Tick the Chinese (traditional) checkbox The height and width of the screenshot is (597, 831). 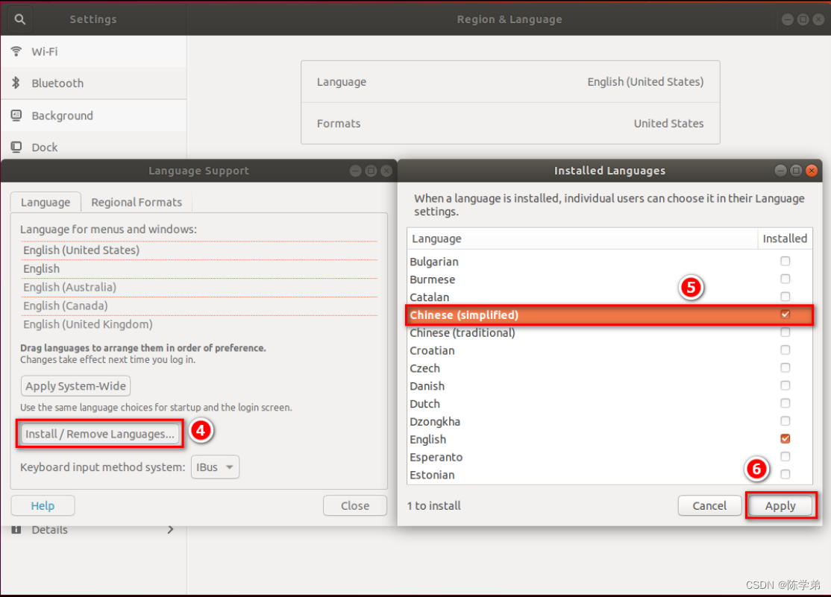tap(785, 332)
